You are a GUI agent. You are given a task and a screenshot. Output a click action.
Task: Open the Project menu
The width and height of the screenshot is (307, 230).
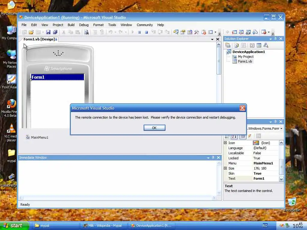58,25
